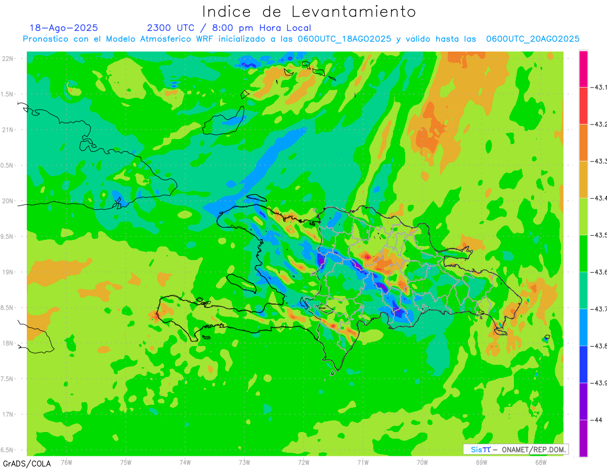Click the '6.5N' latitude label
The height and width of the screenshot is (469, 607).
[8, 450]
